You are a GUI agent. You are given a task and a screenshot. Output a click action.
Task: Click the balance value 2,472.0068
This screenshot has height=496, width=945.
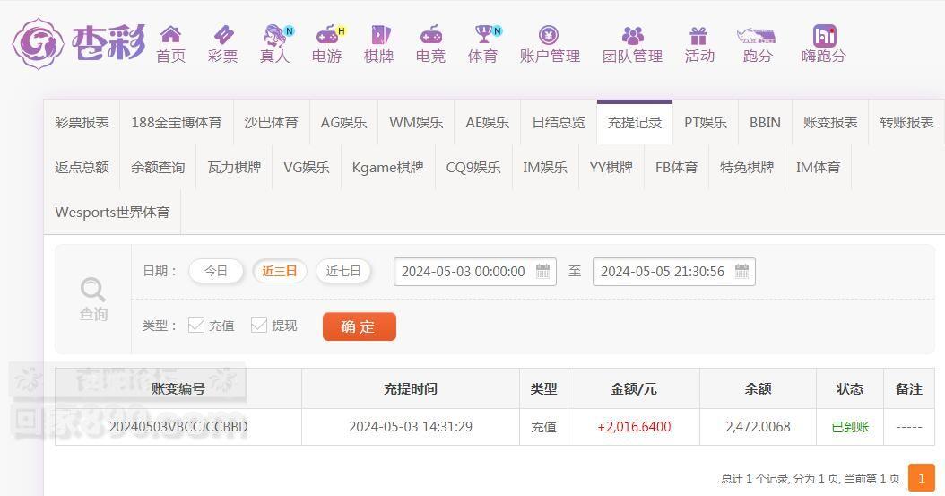[758, 427]
